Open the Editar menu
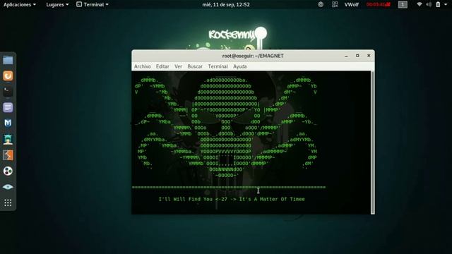Image resolution: width=452 pixels, height=254 pixels. (x=162, y=66)
